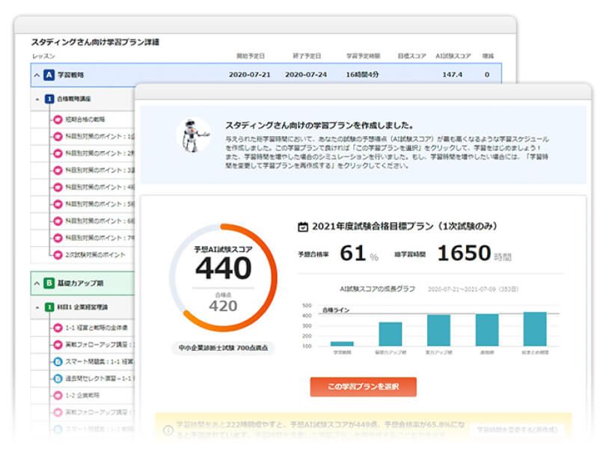Image resolution: width=603 pixels, height=466 pixels.
Task: Click the 基礎力アップ期 bar in the chart
Action: coord(390,334)
